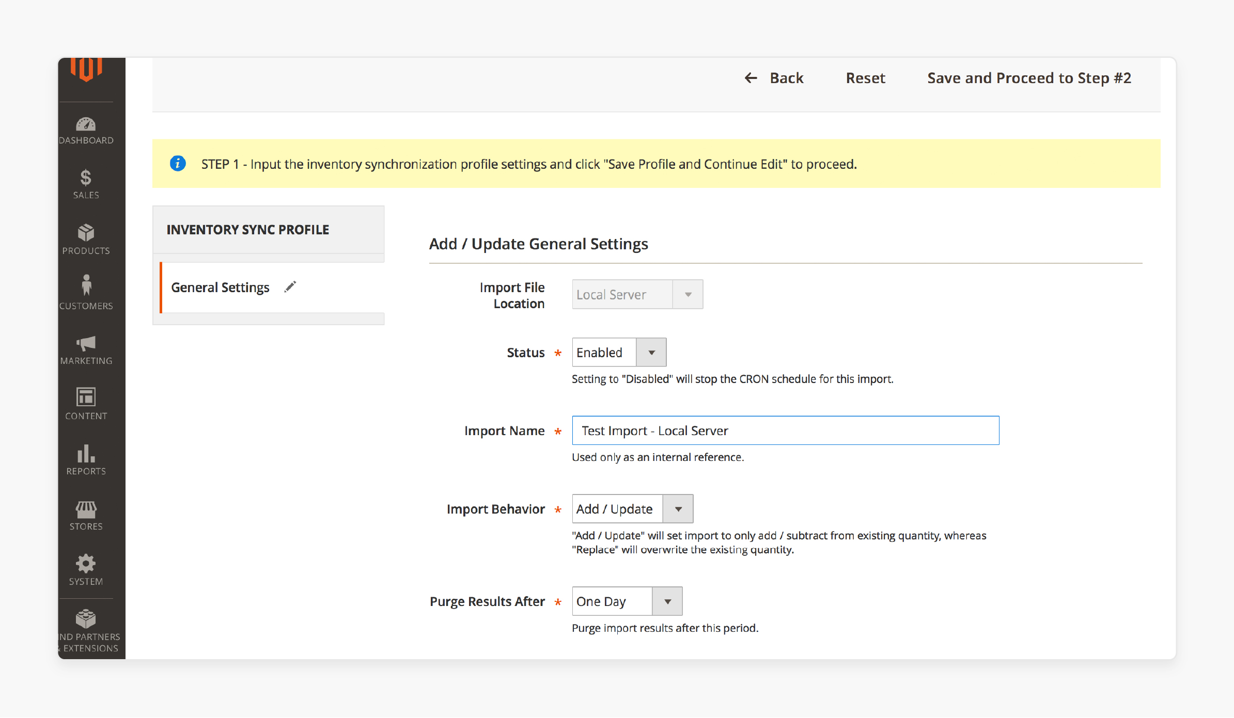This screenshot has height=718, width=1234.
Task: Select the General Settings tab
Action: pos(272,288)
